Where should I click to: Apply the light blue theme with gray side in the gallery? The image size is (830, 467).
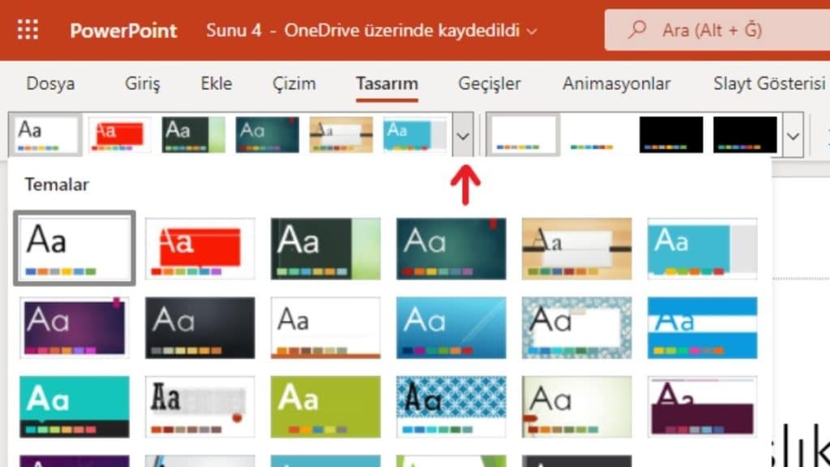[703, 249]
